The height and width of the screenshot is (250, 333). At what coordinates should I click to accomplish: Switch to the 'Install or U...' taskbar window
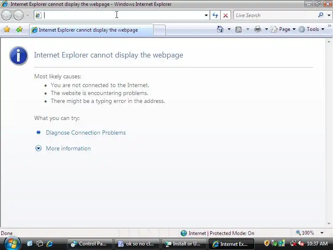[184, 244]
